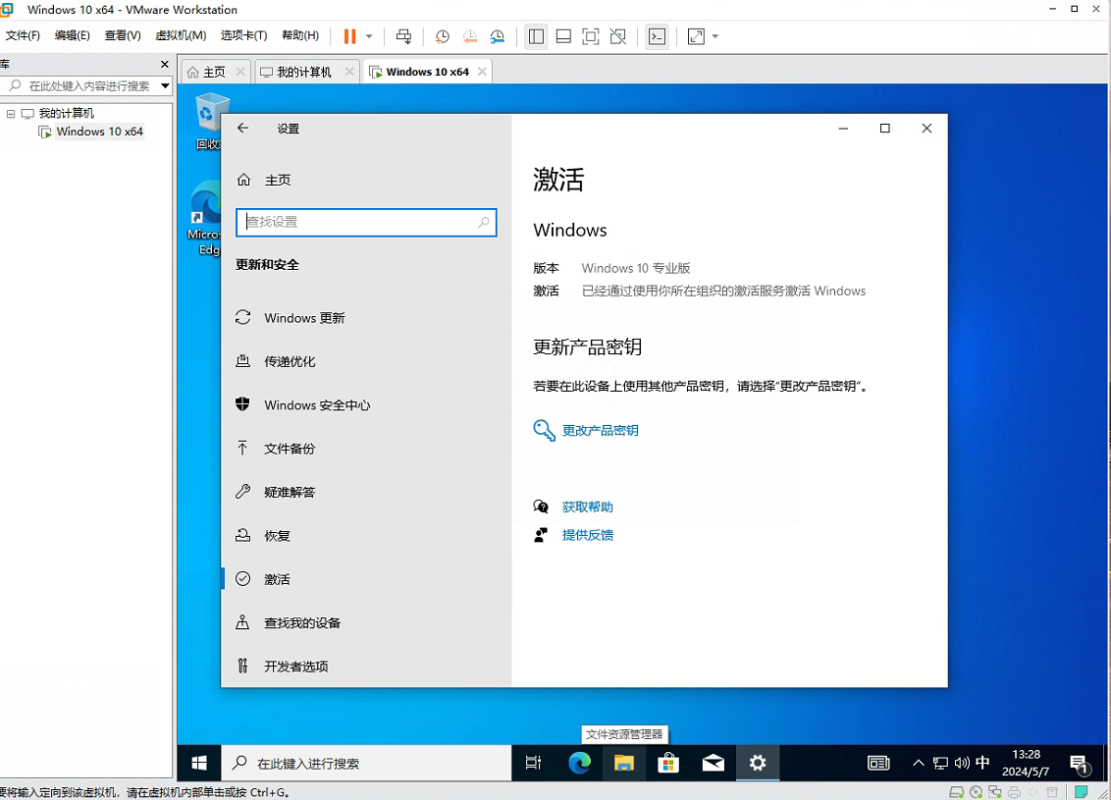Pause the virtual machine with the orange button
The height and width of the screenshot is (800, 1111).
(349, 36)
